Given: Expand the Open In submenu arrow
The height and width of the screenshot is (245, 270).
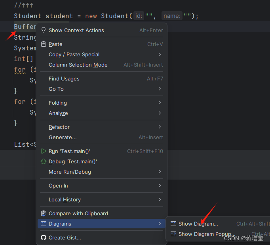Looking at the screenshot, I should click(x=160, y=186).
